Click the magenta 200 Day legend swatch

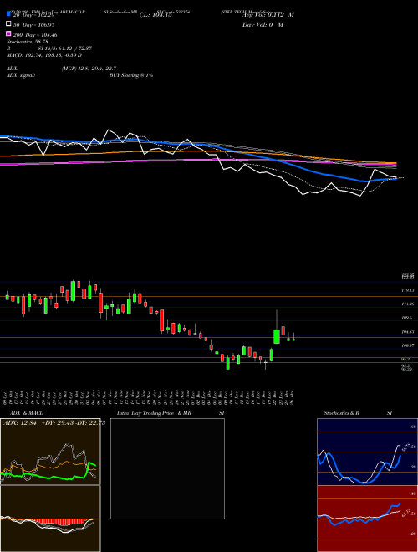click(x=8, y=34)
